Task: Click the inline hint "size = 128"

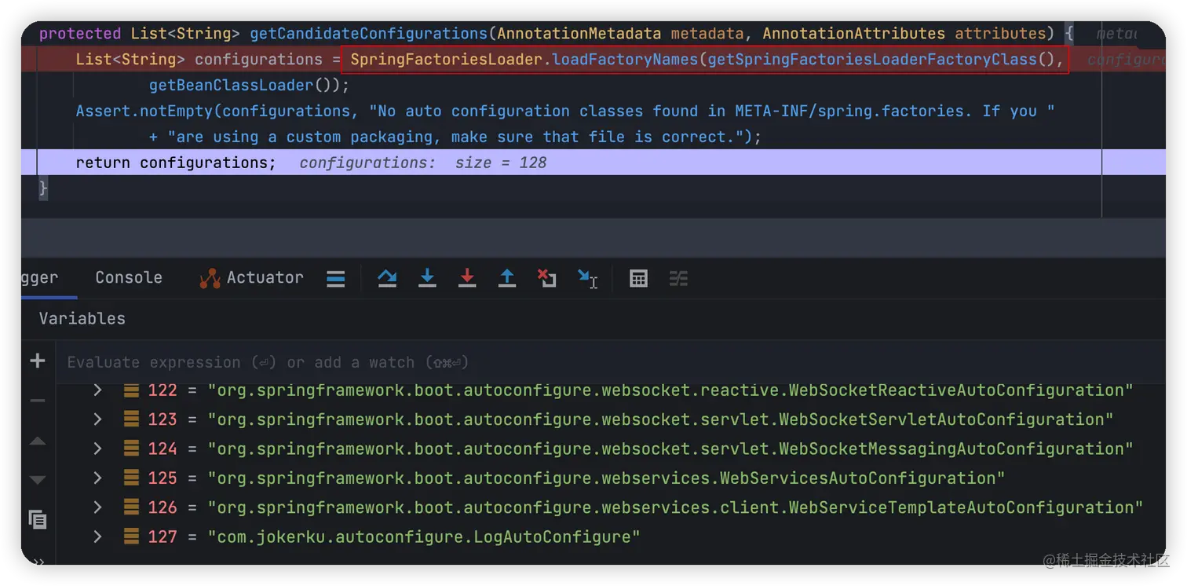Action: pyautogui.click(x=501, y=163)
